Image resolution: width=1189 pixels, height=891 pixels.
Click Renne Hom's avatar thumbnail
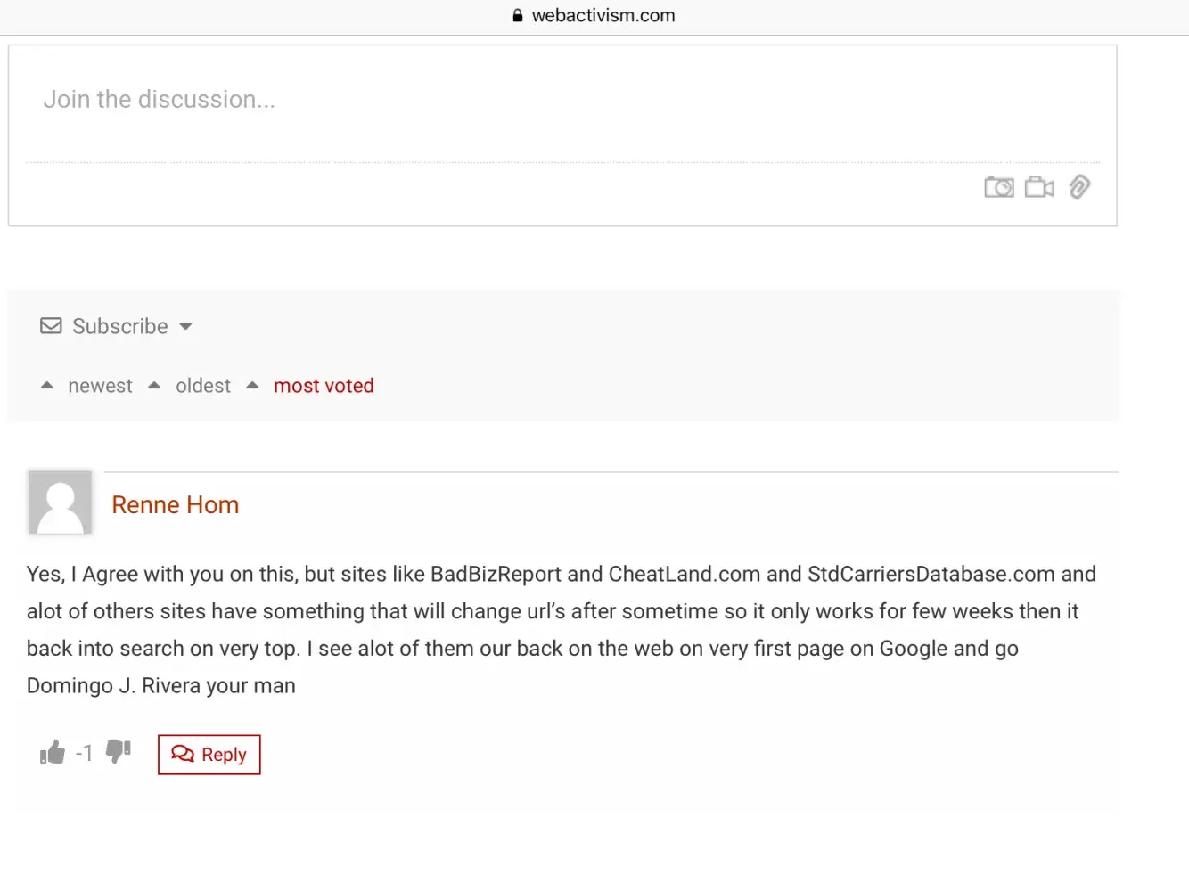[61, 503]
